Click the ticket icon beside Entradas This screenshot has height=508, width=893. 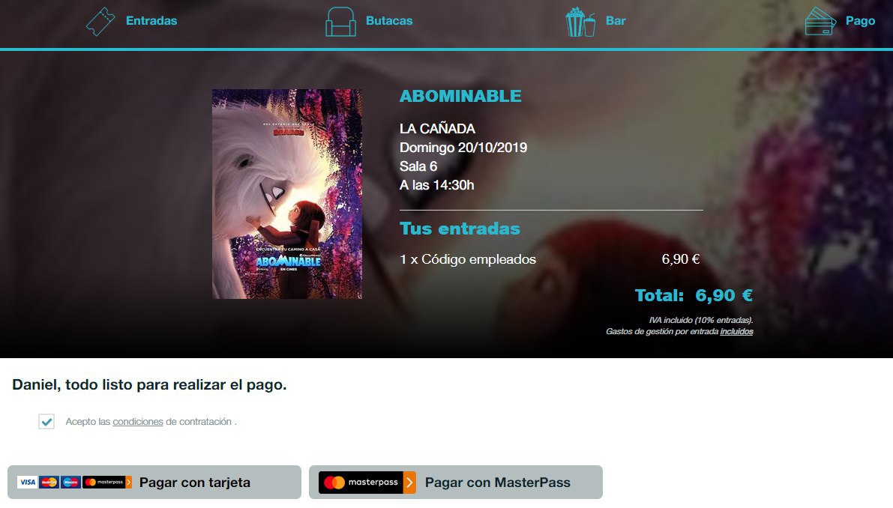[x=100, y=22]
